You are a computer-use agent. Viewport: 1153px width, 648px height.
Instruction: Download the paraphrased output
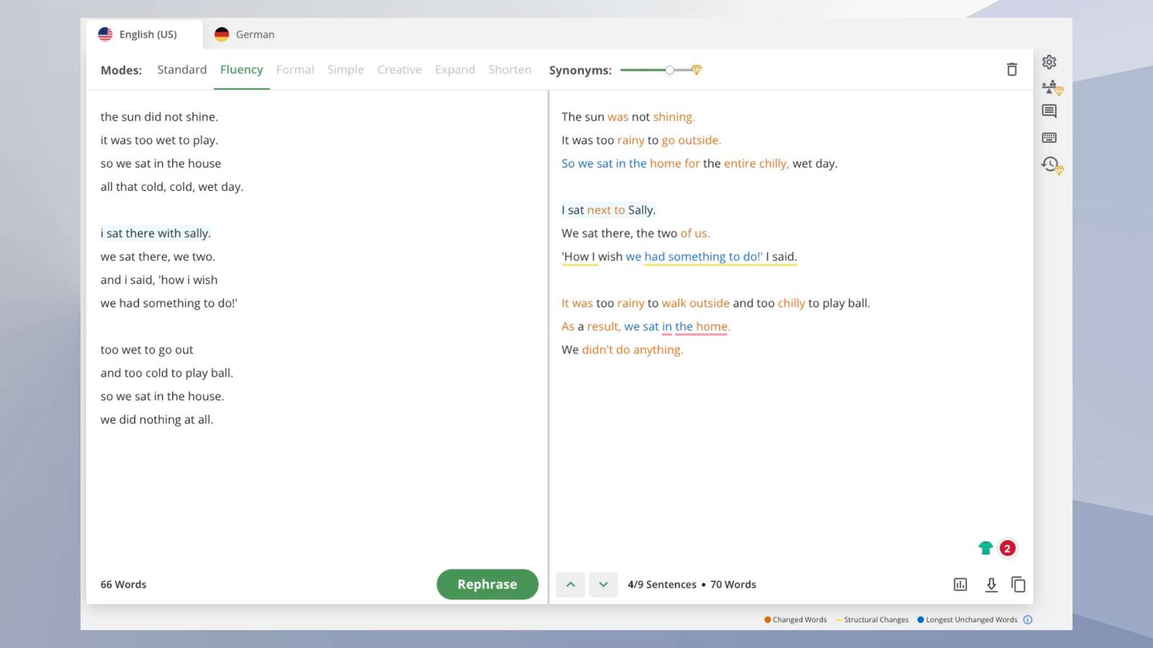(991, 585)
